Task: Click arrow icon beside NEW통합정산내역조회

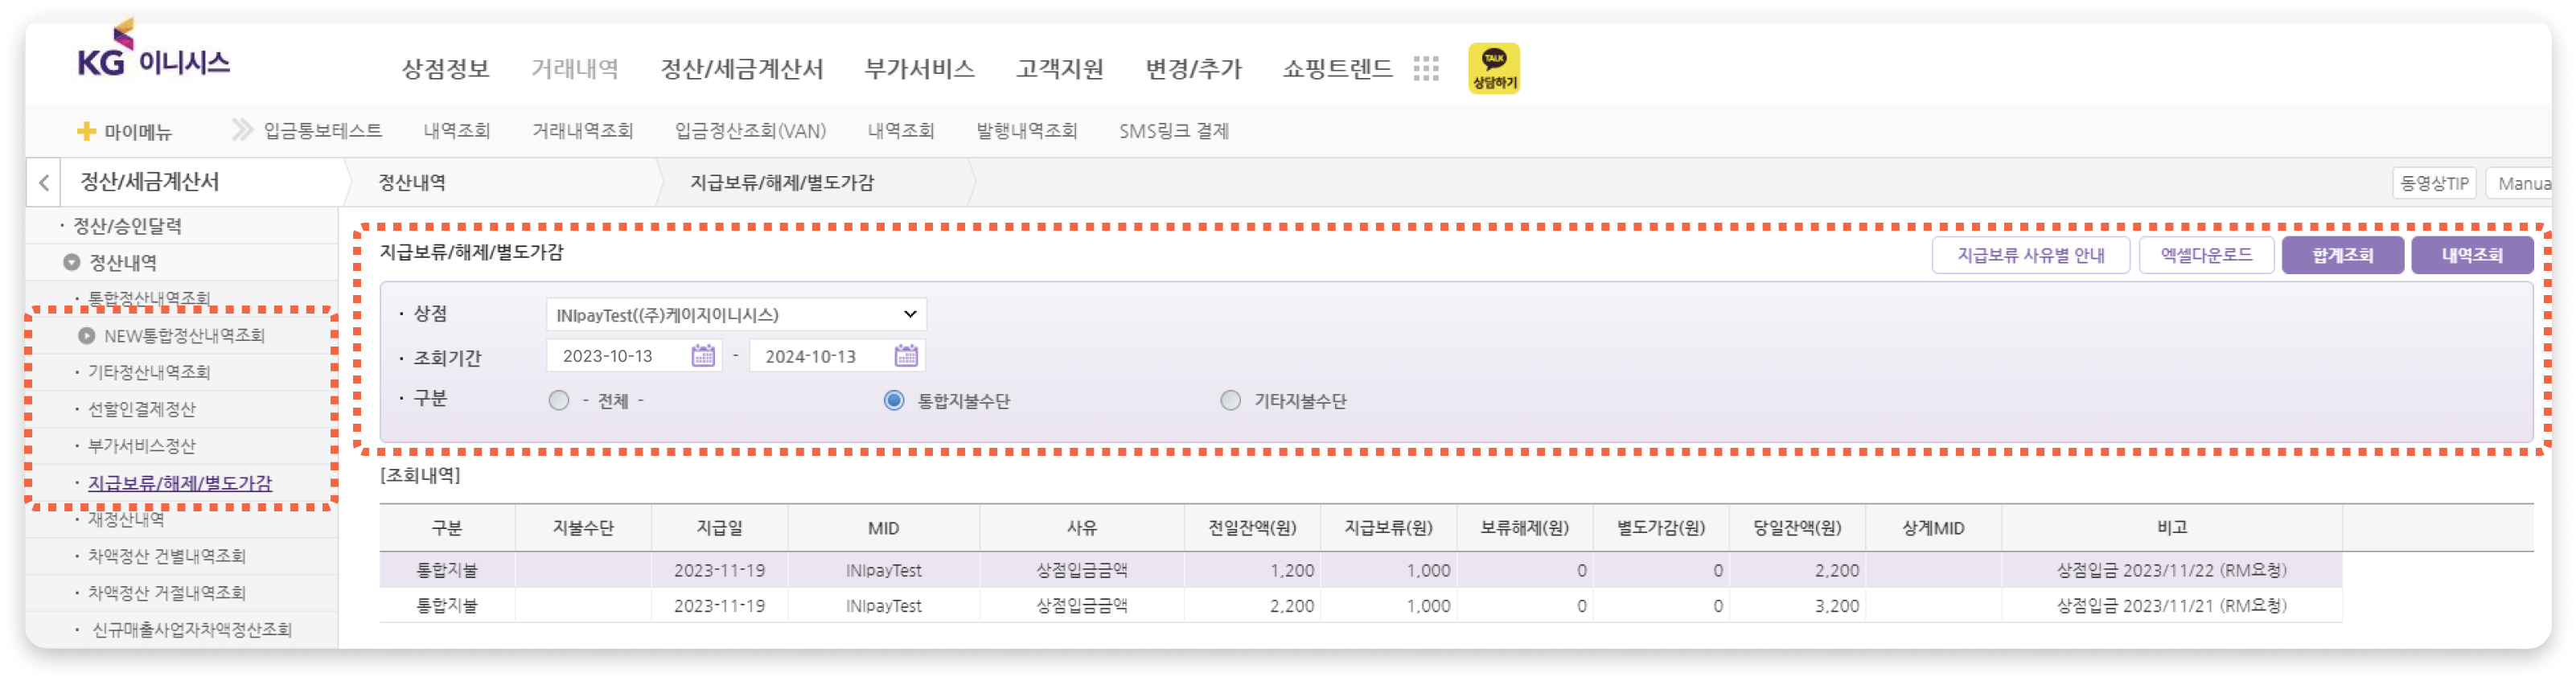Action: click(87, 335)
